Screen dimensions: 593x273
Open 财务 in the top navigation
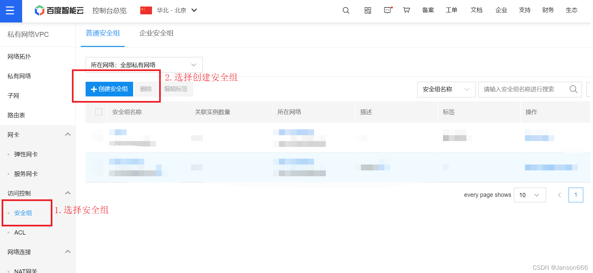pyautogui.click(x=548, y=10)
